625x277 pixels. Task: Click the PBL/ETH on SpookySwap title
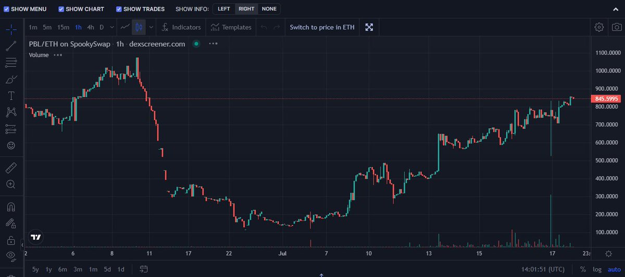[x=70, y=44]
